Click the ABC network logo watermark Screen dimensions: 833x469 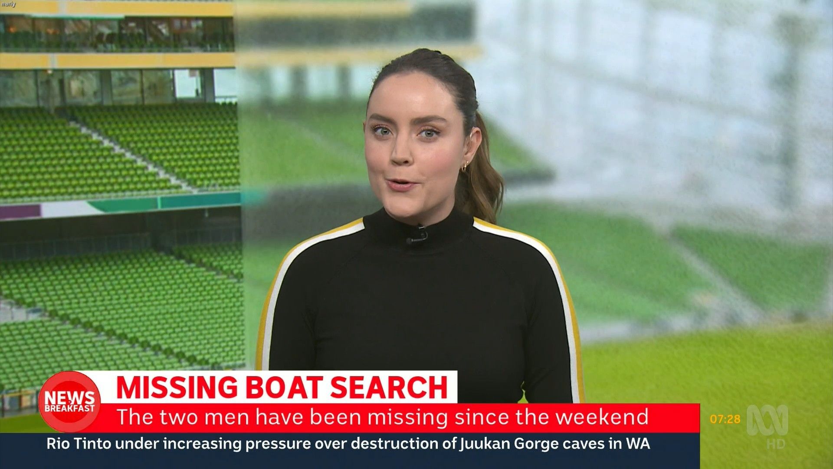coord(767,420)
